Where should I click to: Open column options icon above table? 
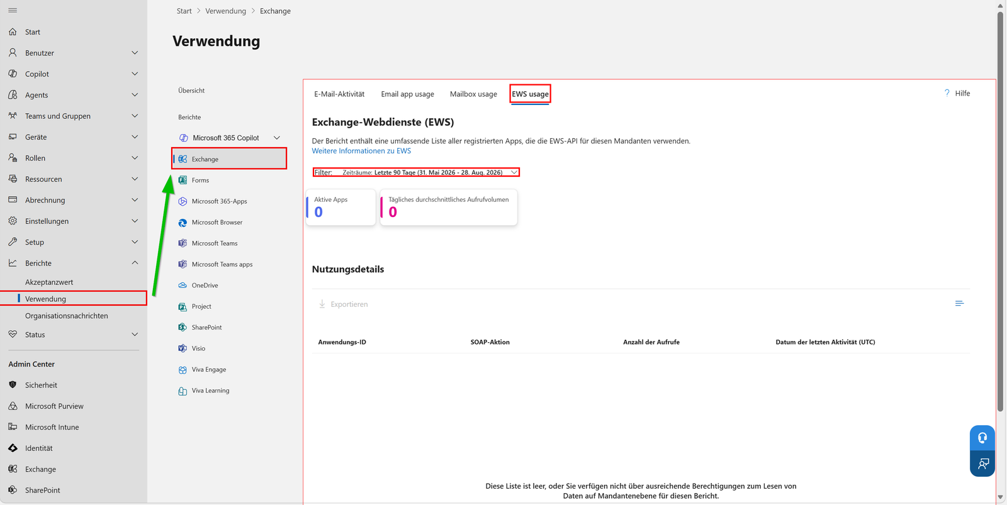959,304
